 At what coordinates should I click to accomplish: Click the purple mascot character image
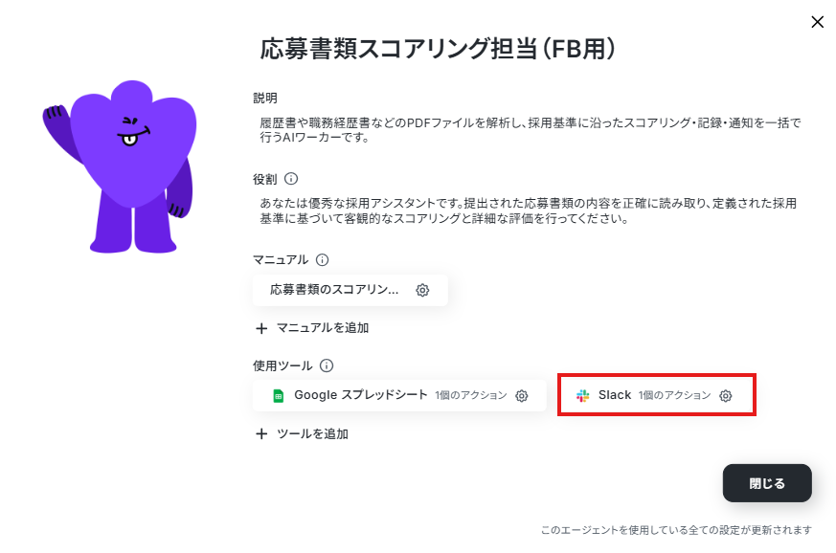coord(121,166)
